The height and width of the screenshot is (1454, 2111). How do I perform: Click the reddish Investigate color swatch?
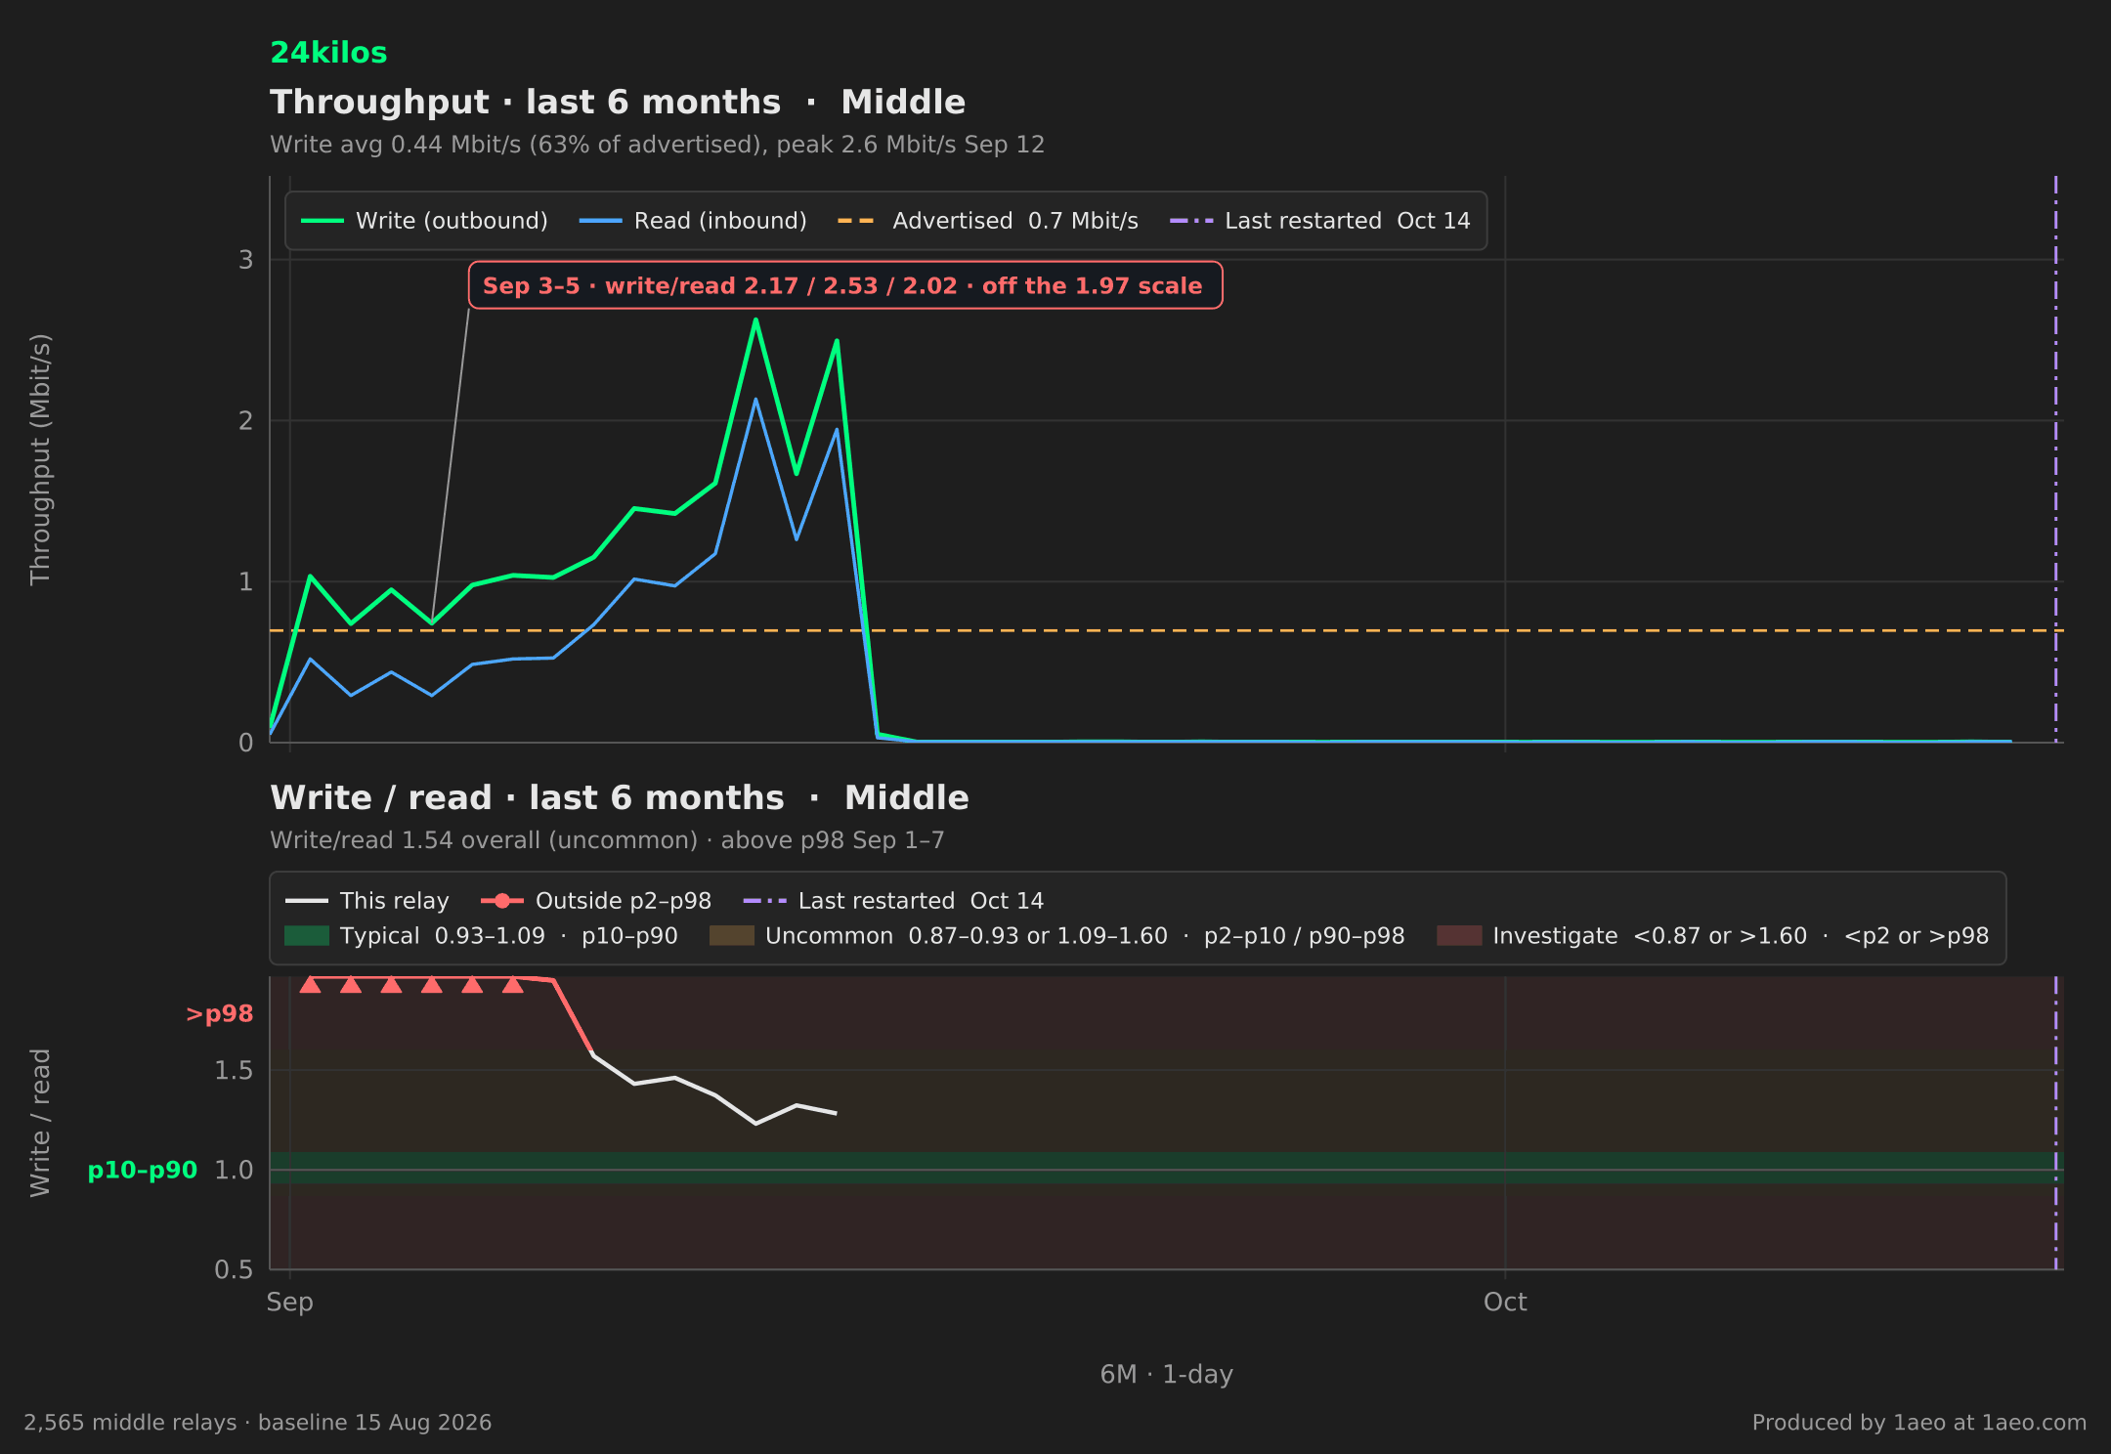[x=1459, y=936]
